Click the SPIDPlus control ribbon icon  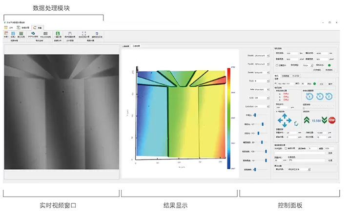click(x=33, y=34)
